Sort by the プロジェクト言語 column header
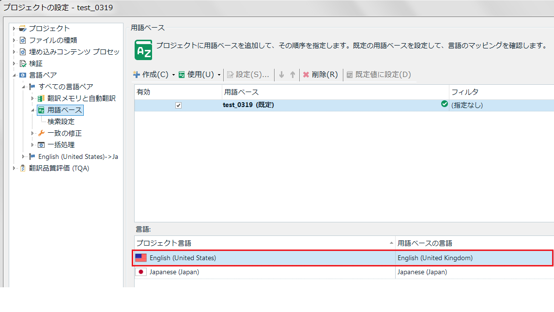The width and height of the screenshot is (554, 312). 262,243
